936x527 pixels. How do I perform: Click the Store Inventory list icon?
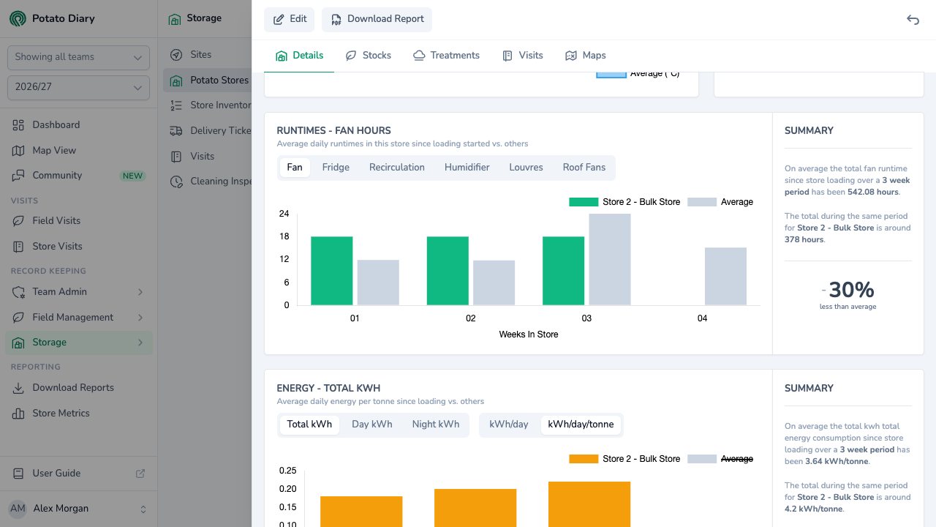click(x=176, y=105)
